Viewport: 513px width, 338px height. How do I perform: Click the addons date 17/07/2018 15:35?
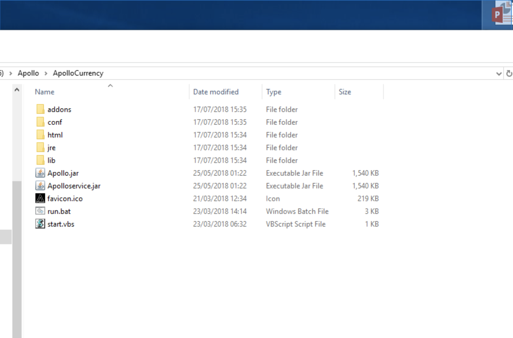tap(220, 110)
